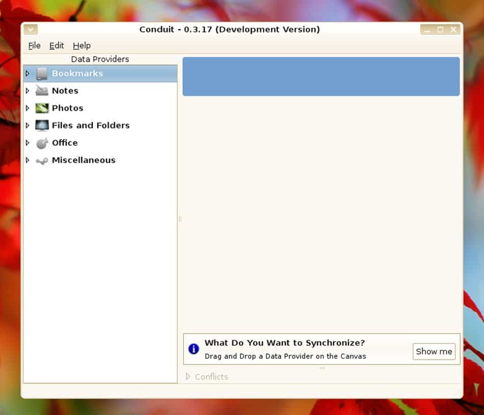
Task: Click the Photos category icon
Action: pyautogui.click(x=42, y=109)
